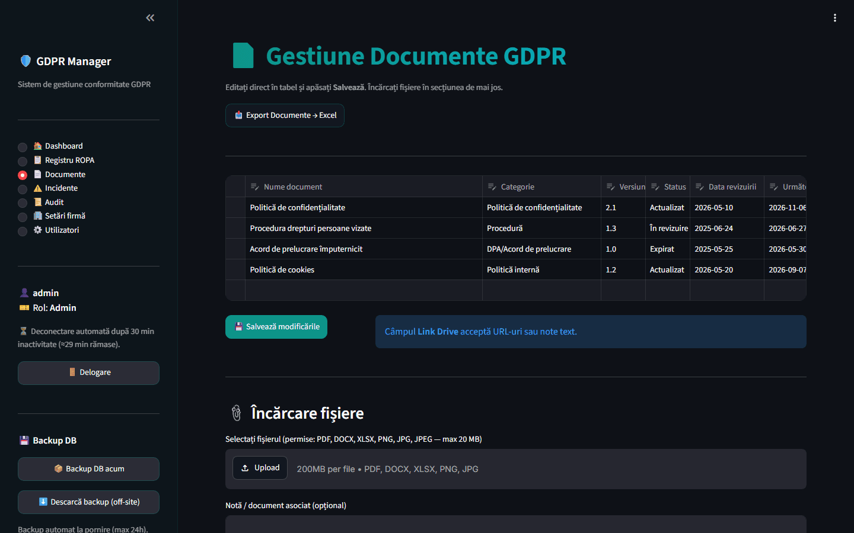Click version cell '1.3'
854x533 pixels.
(x=623, y=228)
